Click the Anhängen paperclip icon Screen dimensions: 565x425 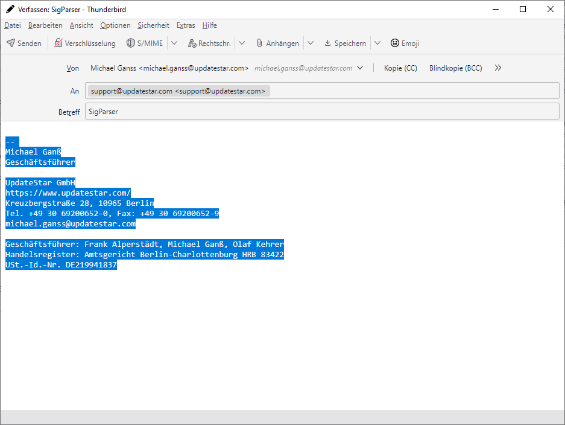pyautogui.click(x=259, y=43)
